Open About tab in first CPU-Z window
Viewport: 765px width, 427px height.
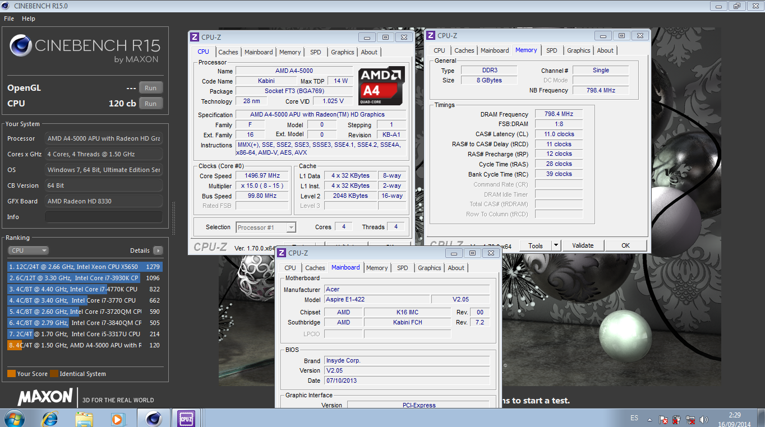369,52
